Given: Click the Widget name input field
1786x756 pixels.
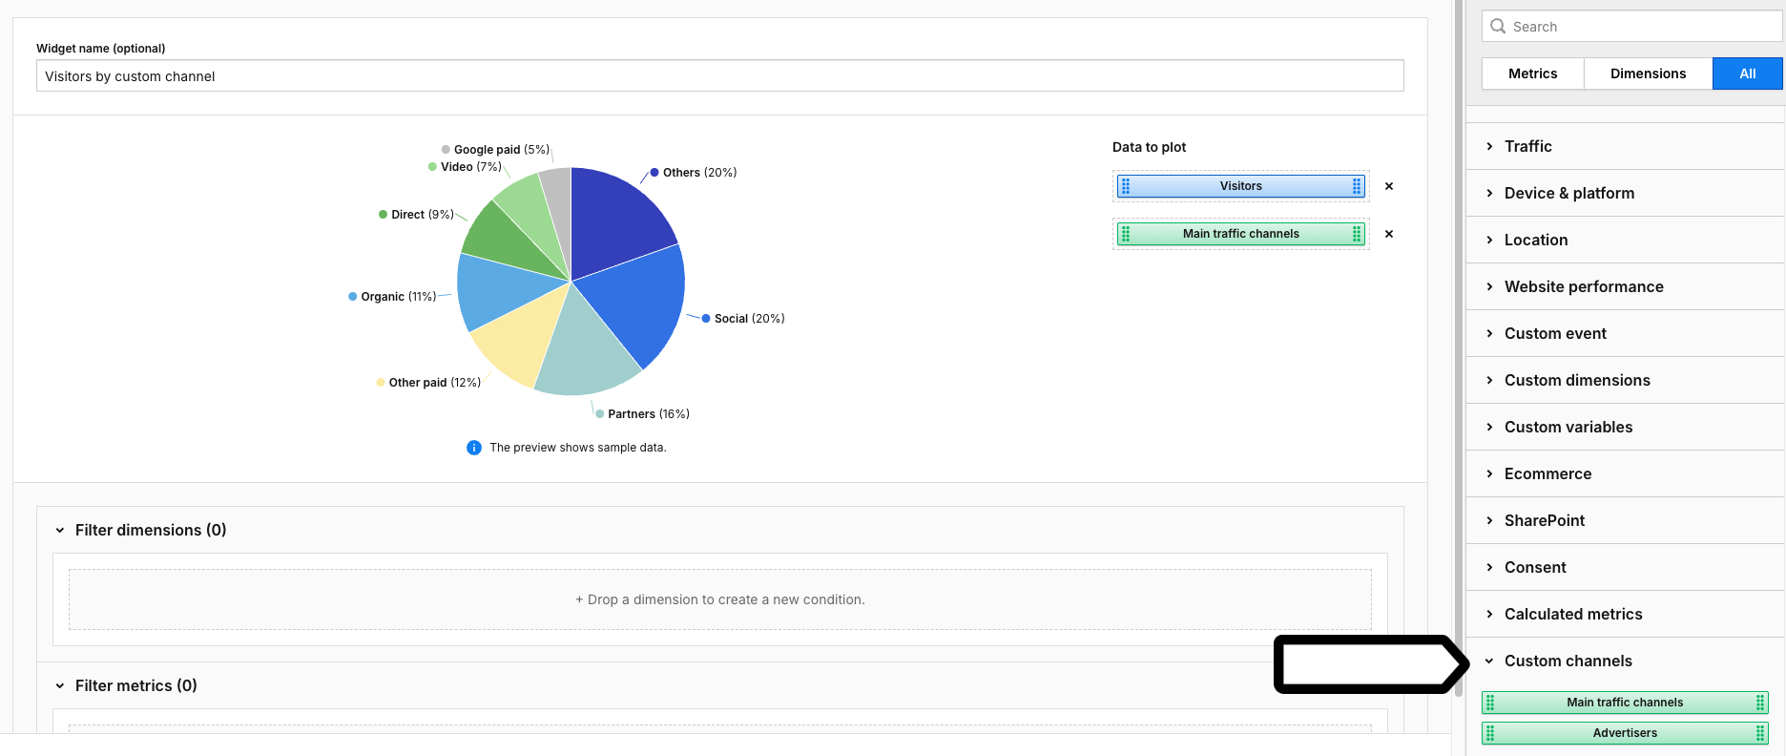Looking at the screenshot, I should click(719, 76).
